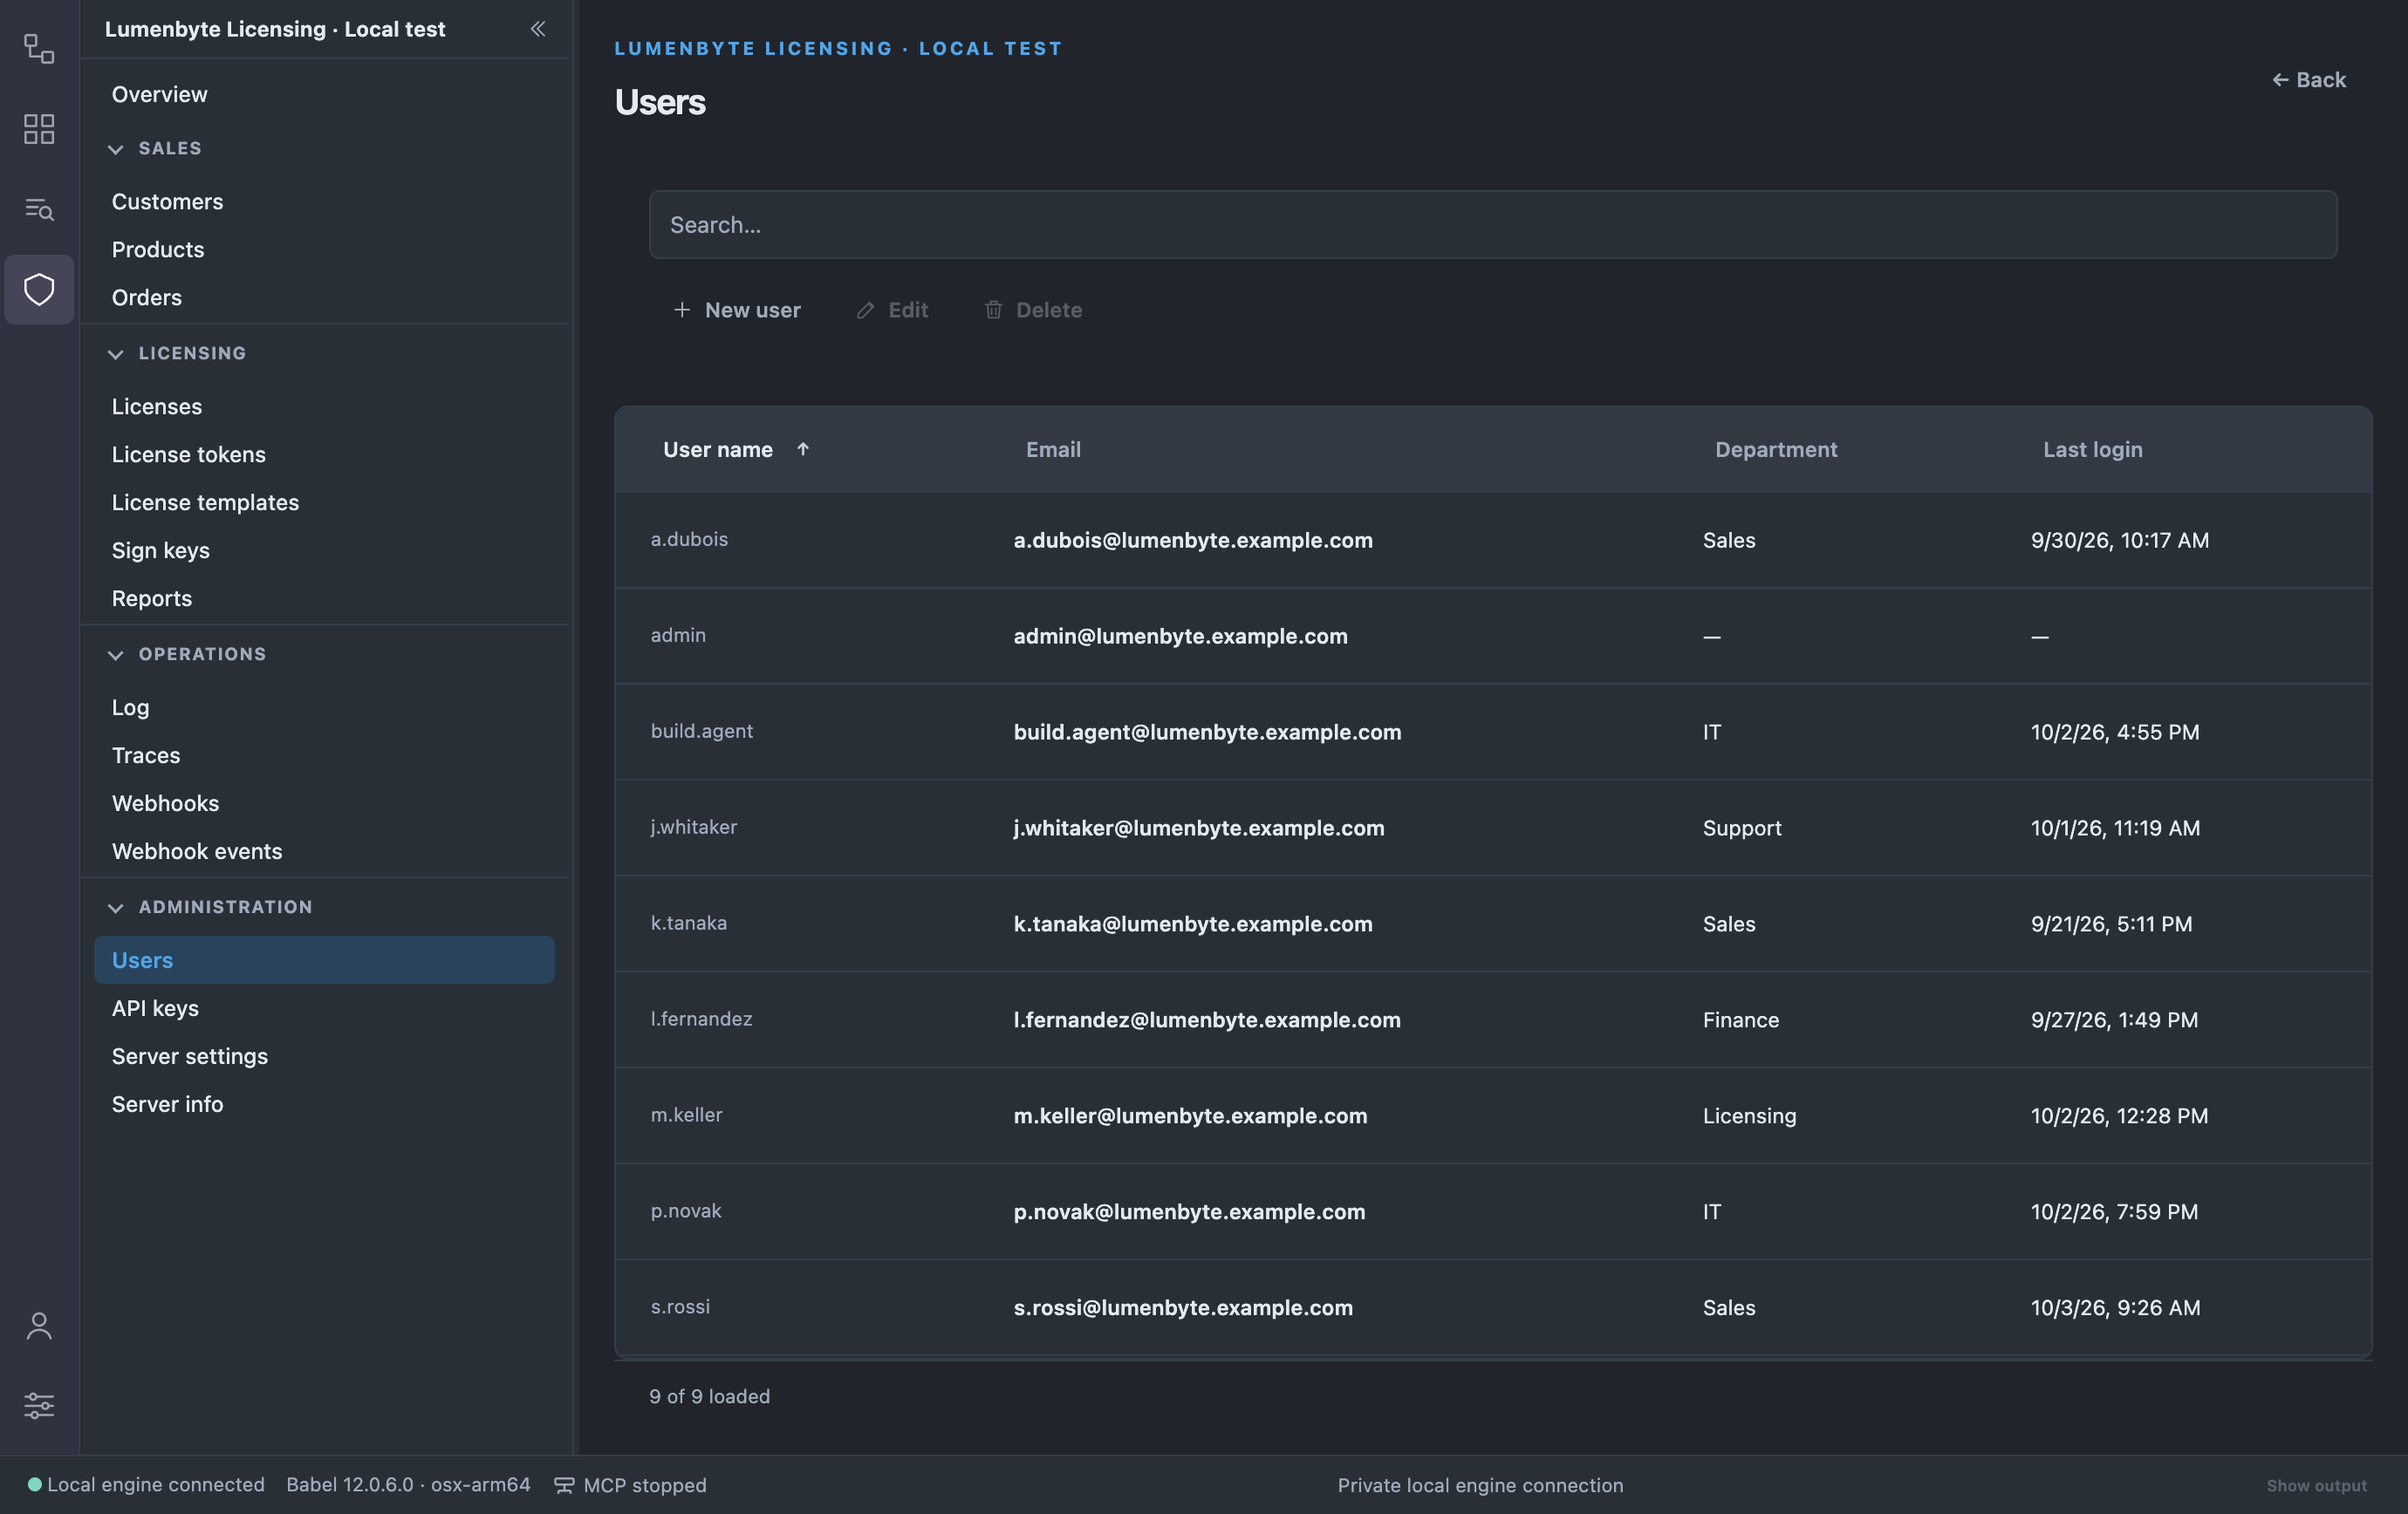Screen dimensions: 2408x1514
Task: Click the Delete button
Action: pyautogui.click(x=1033, y=310)
